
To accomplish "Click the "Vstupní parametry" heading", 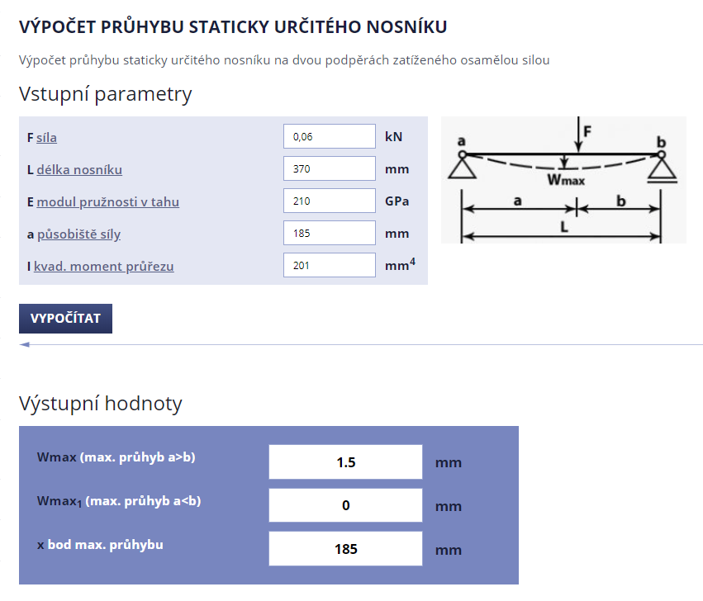I will [105, 94].
